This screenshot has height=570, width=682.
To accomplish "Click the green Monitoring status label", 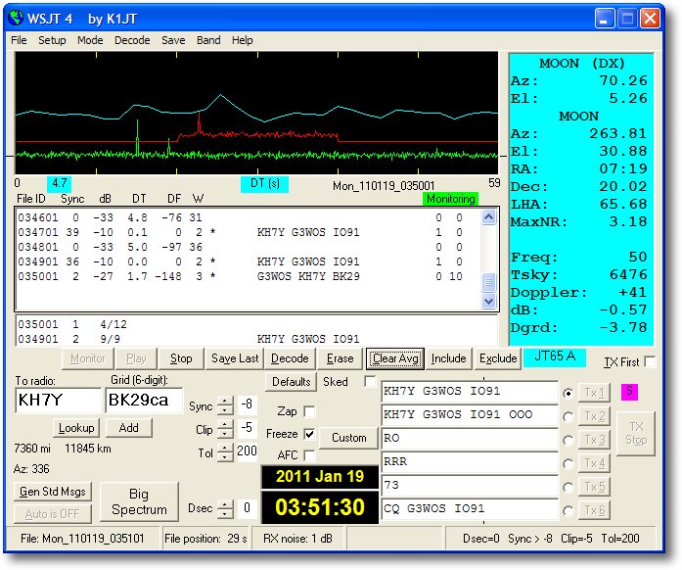I will pyautogui.click(x=450, y=199).
